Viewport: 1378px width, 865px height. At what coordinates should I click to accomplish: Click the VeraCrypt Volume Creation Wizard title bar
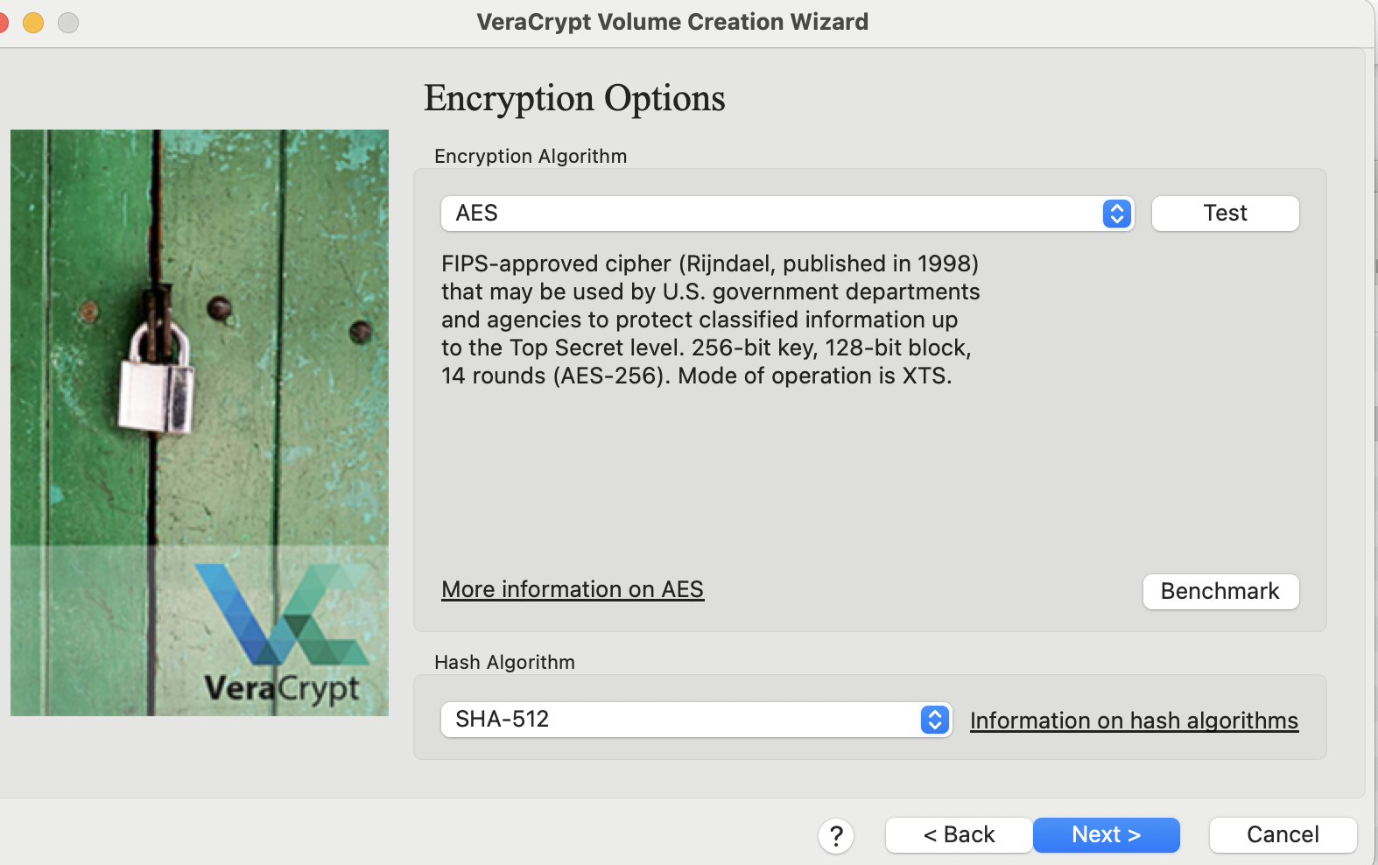click(672, 22)
